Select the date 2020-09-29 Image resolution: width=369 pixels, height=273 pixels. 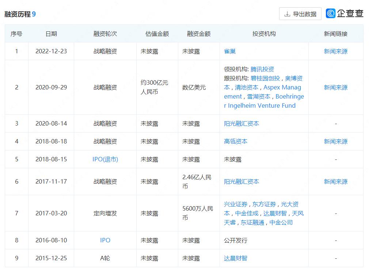(51, 88)
